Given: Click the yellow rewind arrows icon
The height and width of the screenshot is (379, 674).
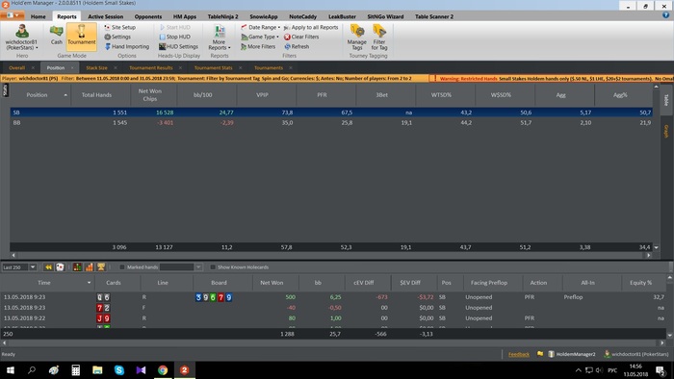Looking at the screenshot, I should pyautogui.click(x=48, y=267).
